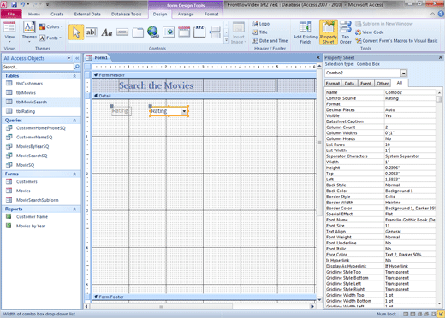Switch to the Arrange tab
445x318 pixels.
tap(186, 14)
